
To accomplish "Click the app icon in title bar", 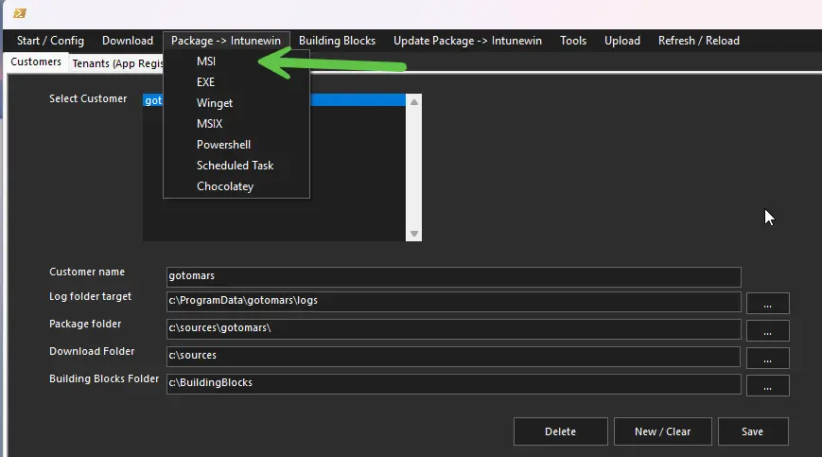I will [20, 13].
